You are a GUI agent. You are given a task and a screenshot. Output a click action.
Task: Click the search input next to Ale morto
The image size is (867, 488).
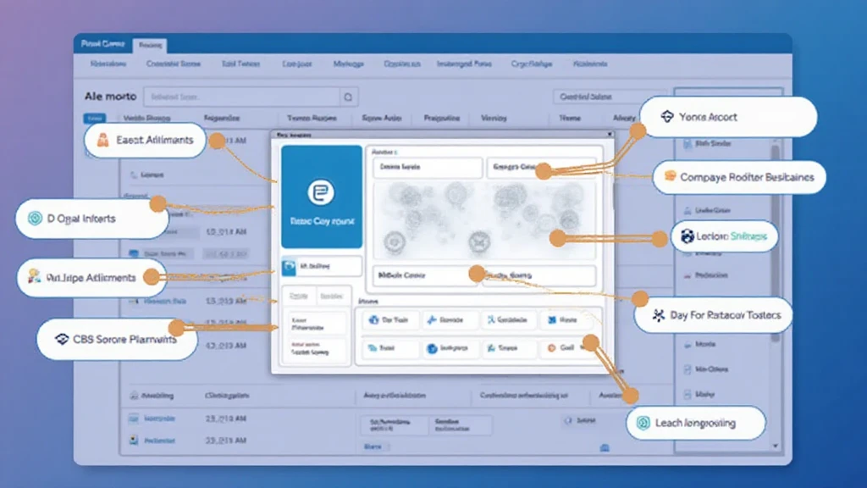click(x=241, y=97)
